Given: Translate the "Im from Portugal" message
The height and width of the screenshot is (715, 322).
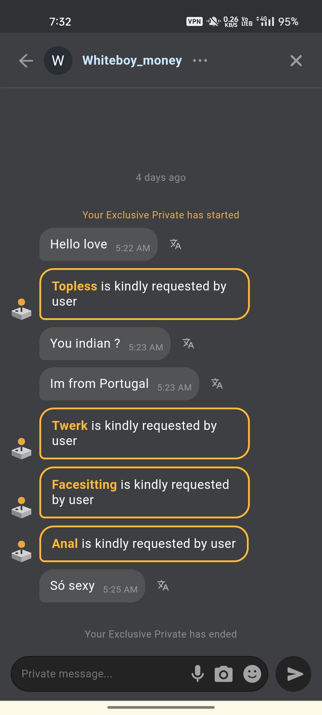Looking at the screenshot, I should coord(217,384).
